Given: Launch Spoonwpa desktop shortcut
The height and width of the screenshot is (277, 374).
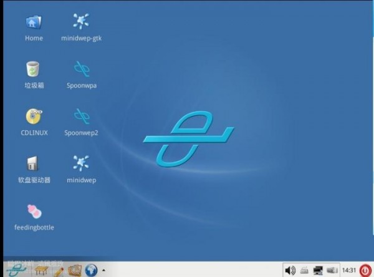Looking at the screenshot, I should (x=82, y=69).
